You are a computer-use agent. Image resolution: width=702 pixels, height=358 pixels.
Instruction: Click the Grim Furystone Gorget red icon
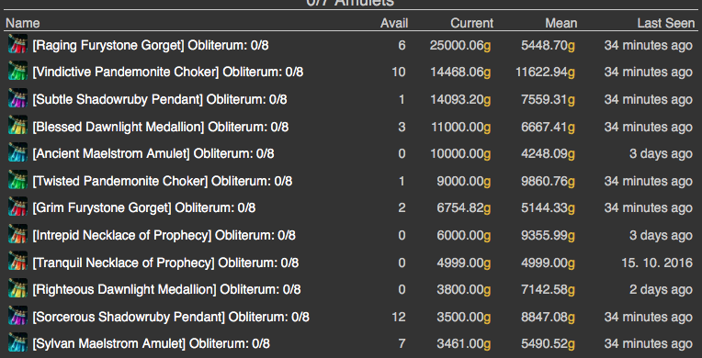[17, 207]
